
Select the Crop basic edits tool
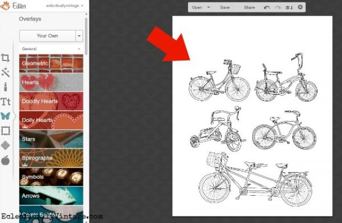[6, 58]
